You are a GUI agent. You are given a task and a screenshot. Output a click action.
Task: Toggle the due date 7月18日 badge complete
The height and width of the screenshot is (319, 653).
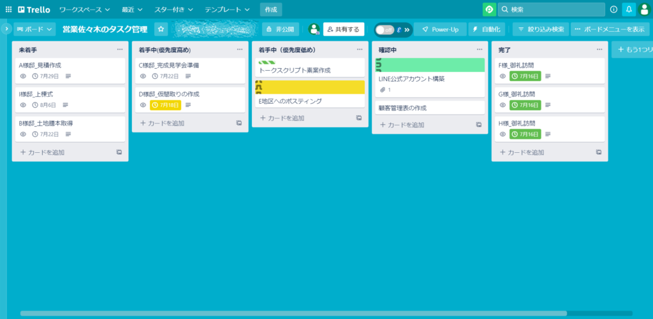pyautogui.click(x=166, y=105)
